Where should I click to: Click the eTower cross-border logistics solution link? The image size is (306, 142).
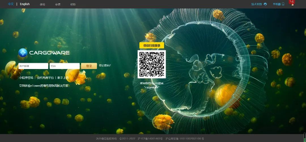(44, 86)
